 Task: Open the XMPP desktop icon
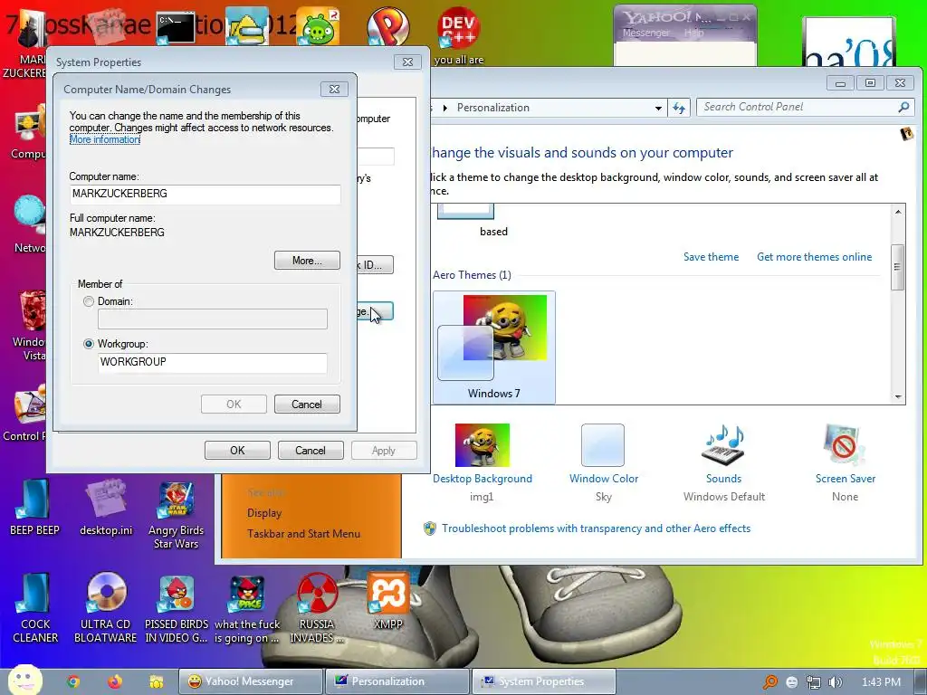point(387,601)
